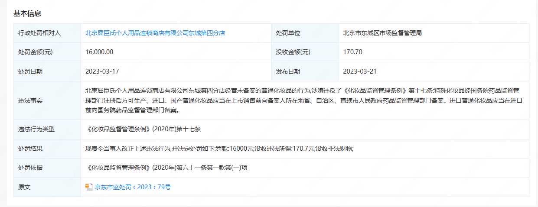Open the original document link 京东市监处罚〔2023〕79号
The height and width of the screenshot is (207, 538).
[133, 187]
